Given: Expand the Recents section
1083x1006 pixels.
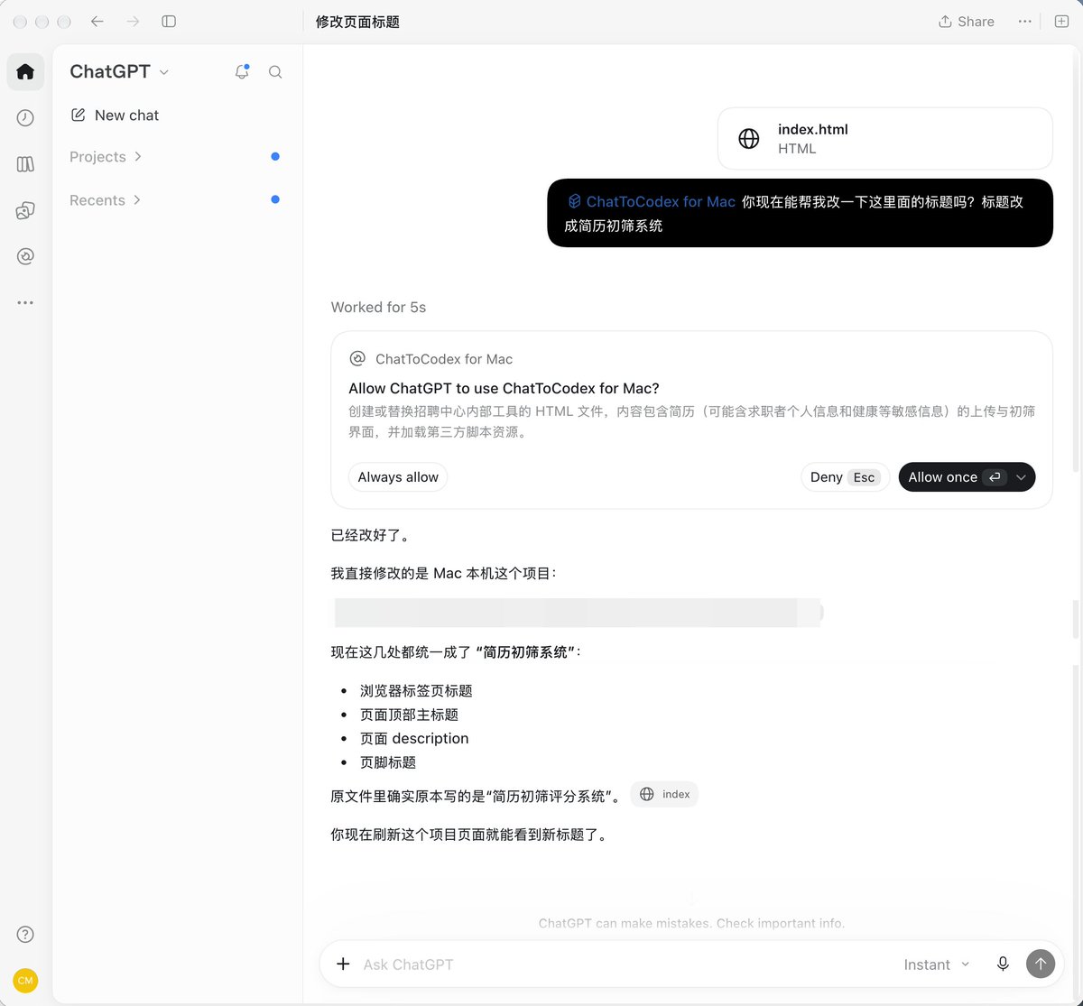Looking at the screenshot, I should [x=106, y=200].
